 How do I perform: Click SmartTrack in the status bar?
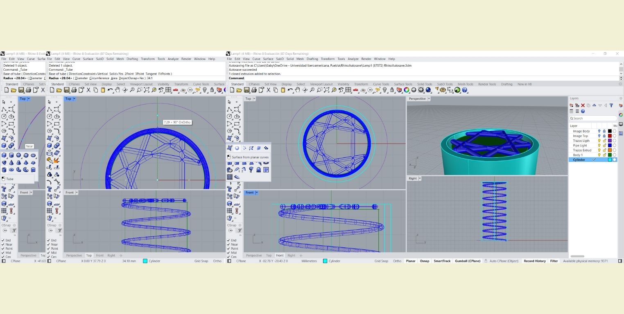[x=442, y=261]
